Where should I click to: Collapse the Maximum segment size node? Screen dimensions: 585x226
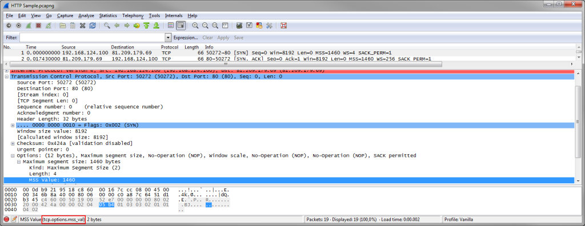coord(19,162)
